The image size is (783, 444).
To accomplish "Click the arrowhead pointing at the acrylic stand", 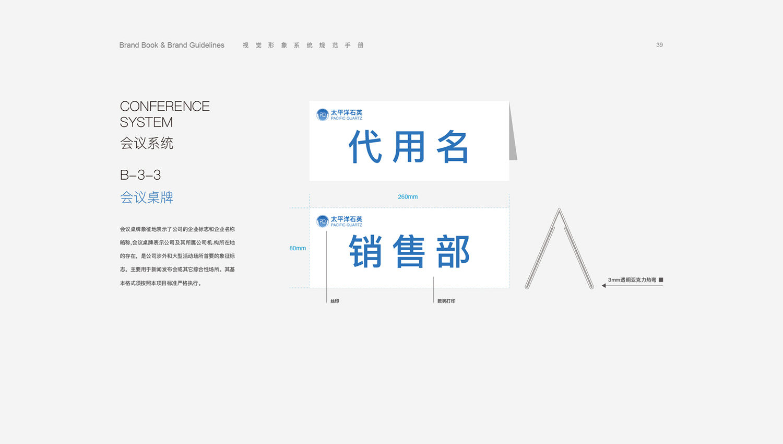I will pos(604,286).
